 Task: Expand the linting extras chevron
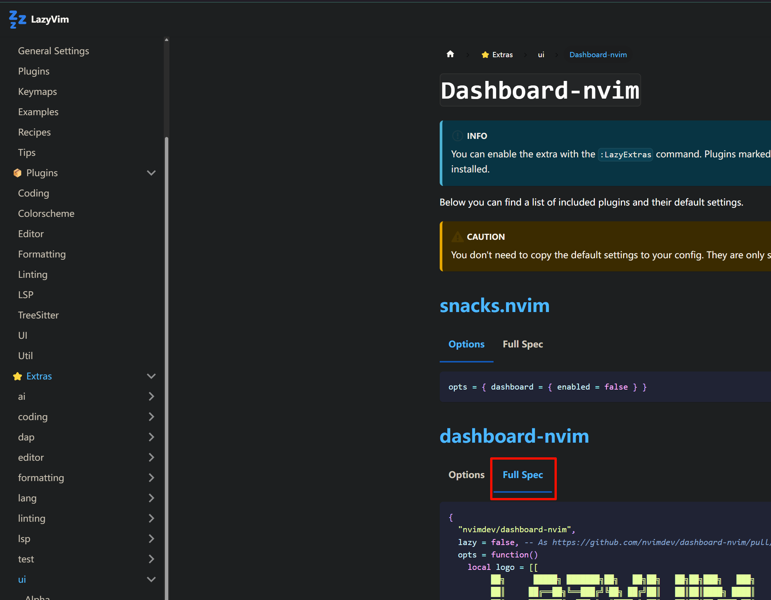[151, 518]
